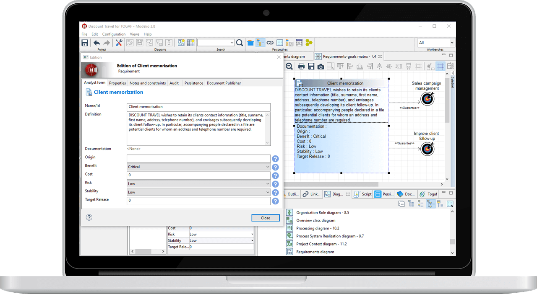Click help icon at Edition dialog bottom left

pyautogui.click(x=89, y=217)
